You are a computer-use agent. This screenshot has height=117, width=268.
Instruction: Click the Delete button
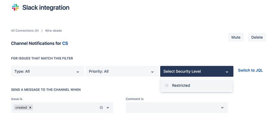pyautogui.click(x=257, y=37)
